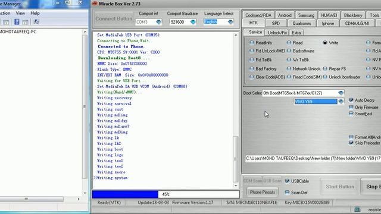The width and height of the screenshot is (381, 214).
Task: Open the Extra sub-tab
Action: [x=296, y=33]
